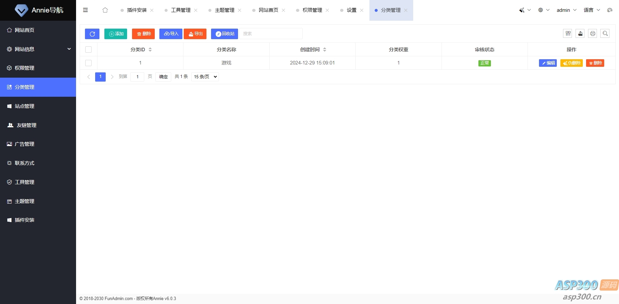Switch to the 主题管理 tab
Viewport: 619px width, 304px height.
point(225,10)
